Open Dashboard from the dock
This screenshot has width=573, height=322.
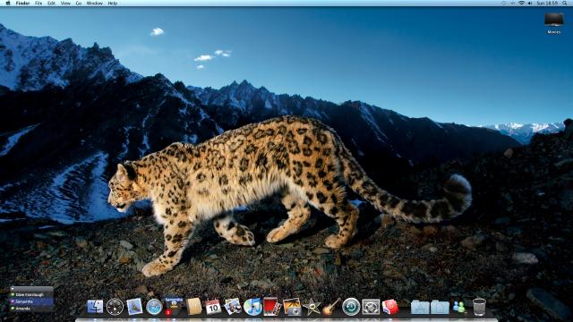pyautogui.click(x=115, y=306)
